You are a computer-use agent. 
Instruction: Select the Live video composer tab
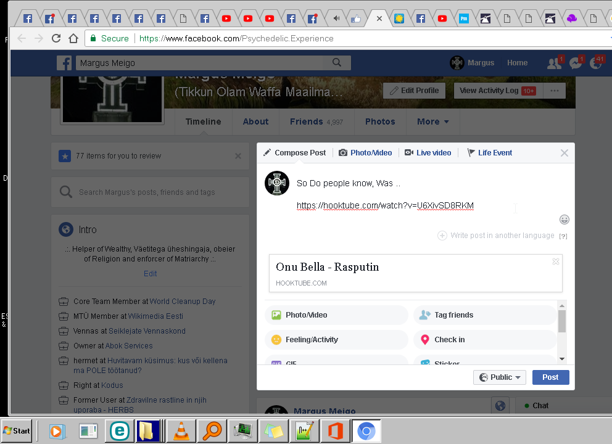pos(428,153)
